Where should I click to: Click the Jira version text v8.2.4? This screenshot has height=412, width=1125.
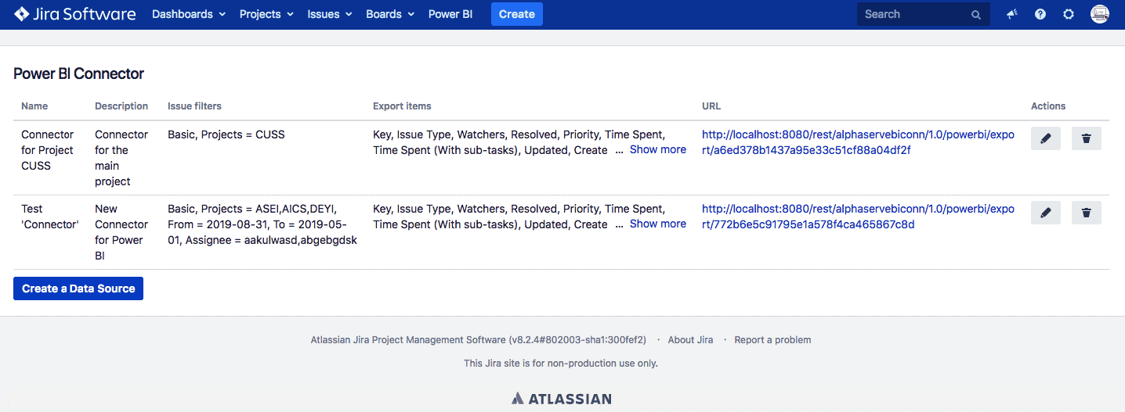[x=577, y=340]
